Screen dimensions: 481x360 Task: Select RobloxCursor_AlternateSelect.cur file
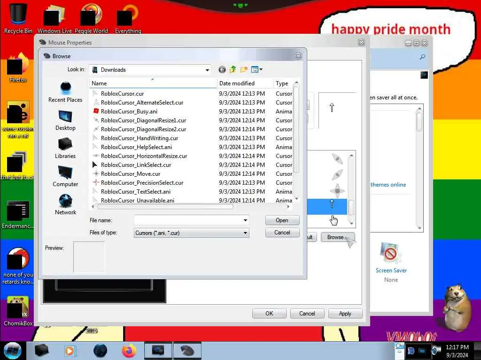point(142,103)
